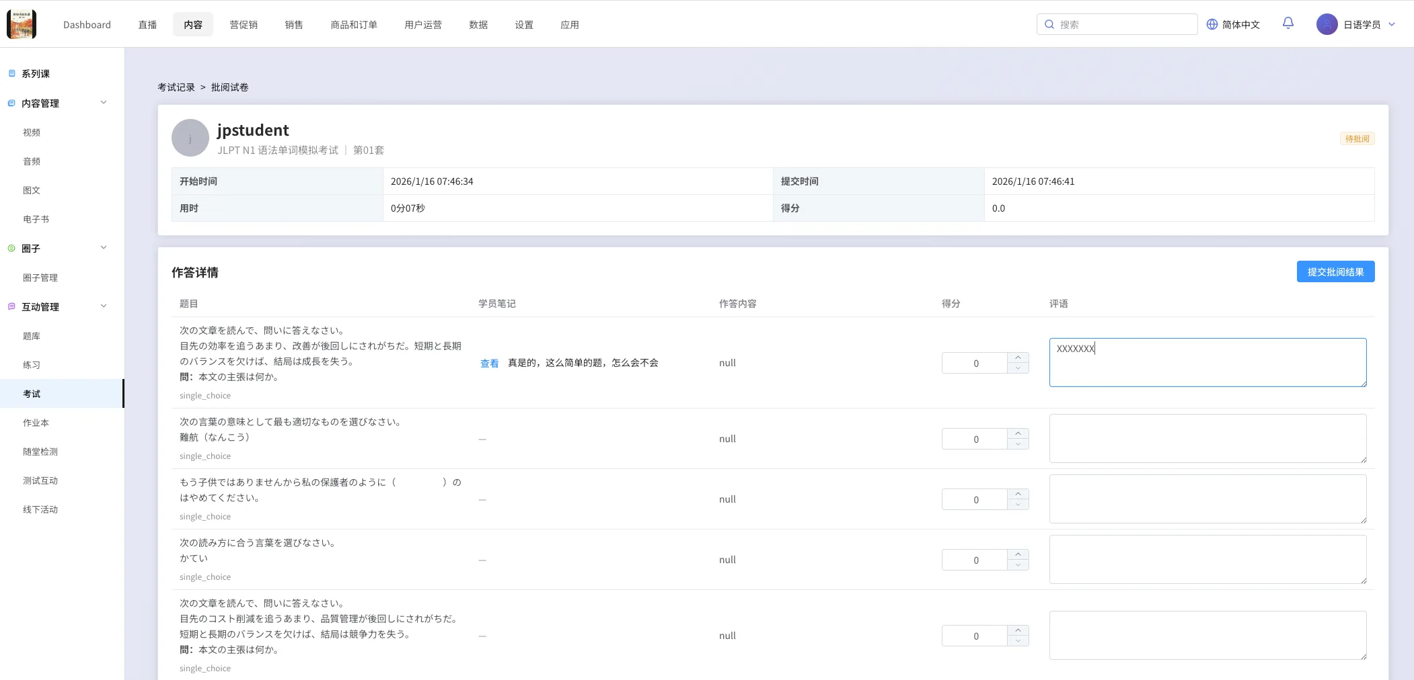The height and width of the screenshot is (680, 1414).
Task: Click 查看 link for student note
Action: pos(489,364)
